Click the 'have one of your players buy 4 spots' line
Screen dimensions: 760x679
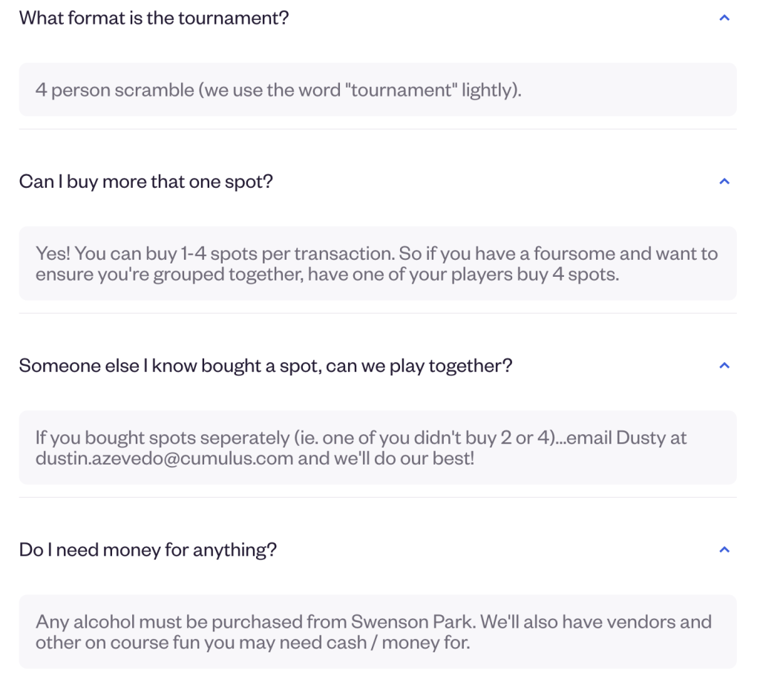(463, 275)
